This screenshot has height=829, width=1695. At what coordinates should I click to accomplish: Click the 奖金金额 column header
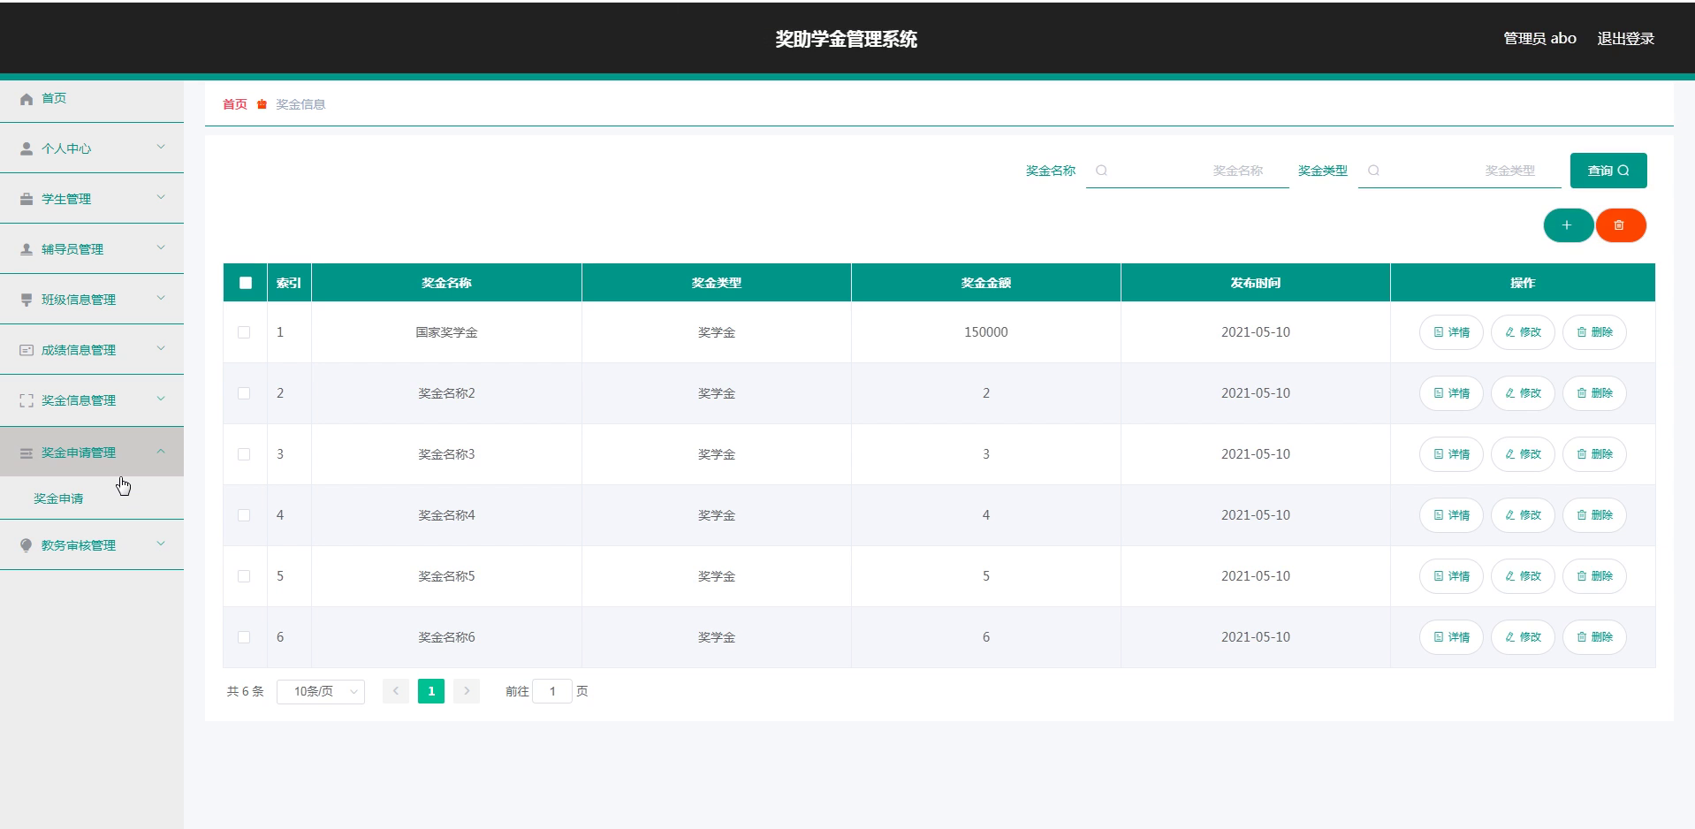tap(986, 283)
